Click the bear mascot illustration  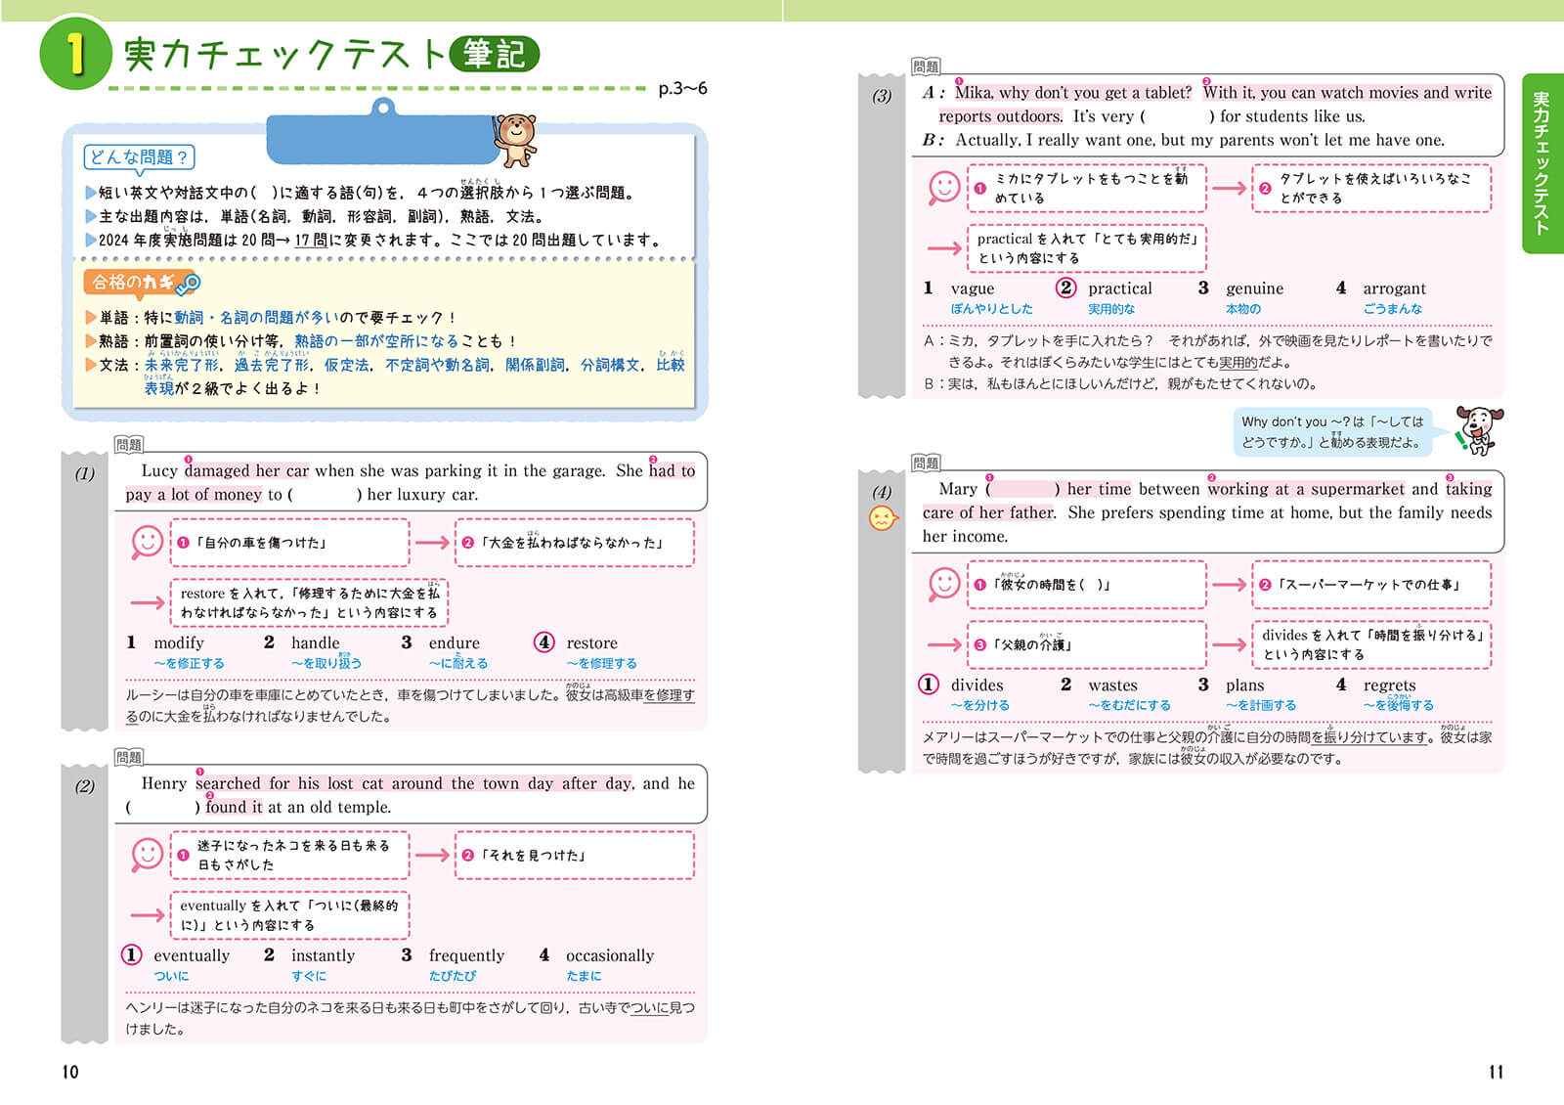click(x=515, y=140)
